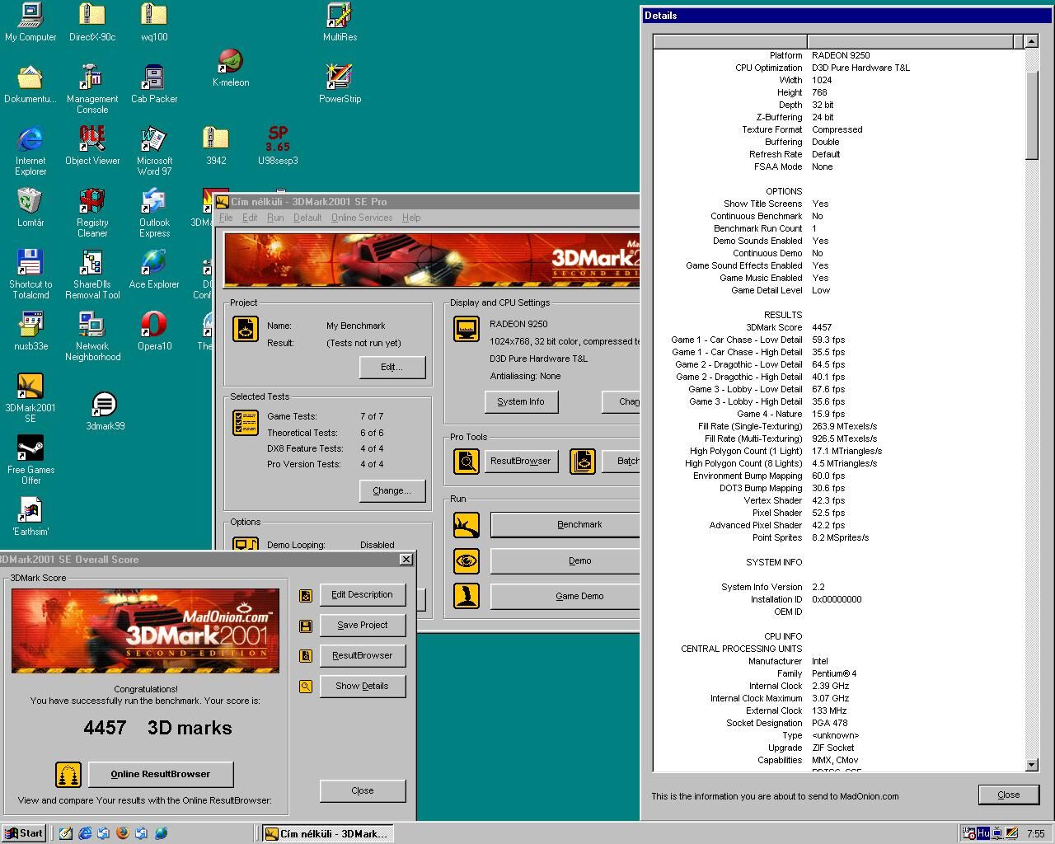The image size is (1055, 844).
Task: Click the 3DMark taskbar button
Action: (x=327, y=833)
